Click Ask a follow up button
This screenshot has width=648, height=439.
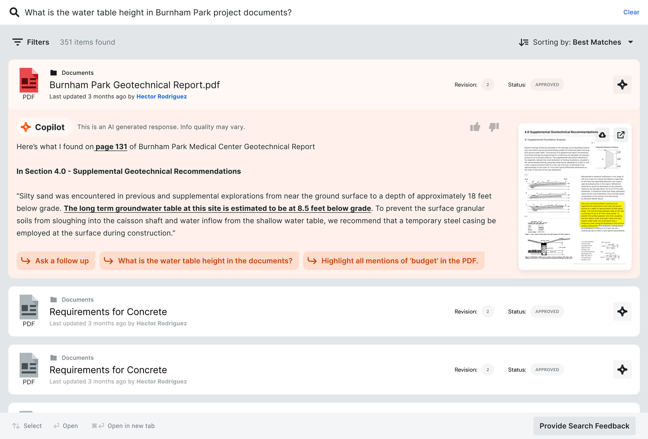tap(56, 261)
